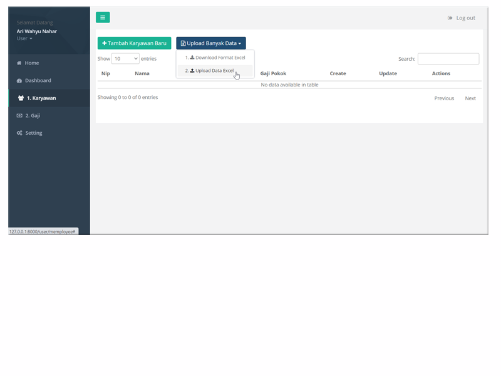Click the hamburger menu toggle icon

point(103,18)
